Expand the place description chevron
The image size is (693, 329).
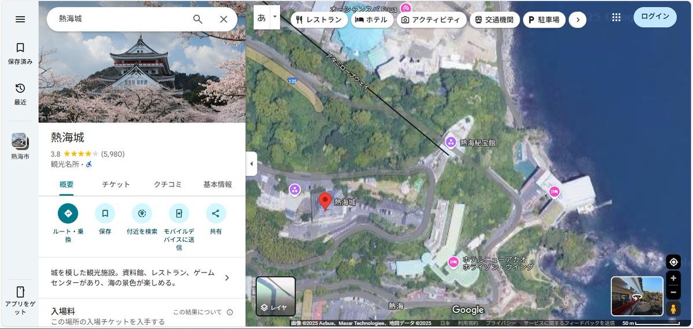click(227, 278)
